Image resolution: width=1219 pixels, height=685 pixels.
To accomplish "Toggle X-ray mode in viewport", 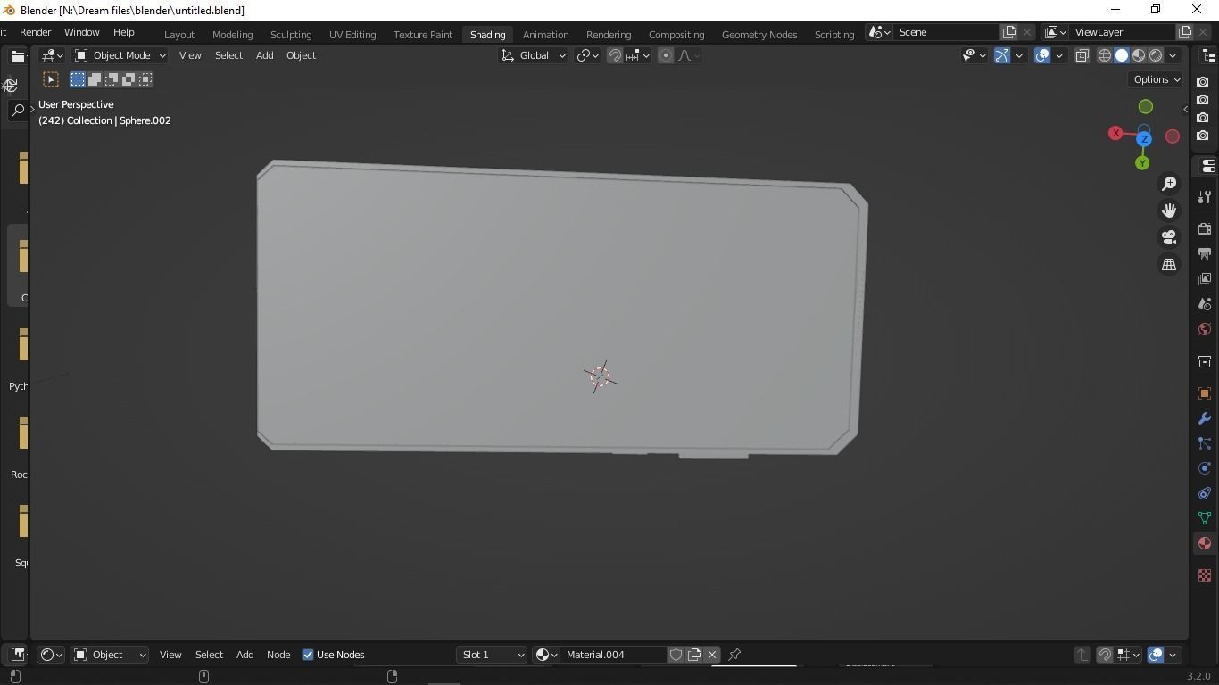I will (1082, 55).
